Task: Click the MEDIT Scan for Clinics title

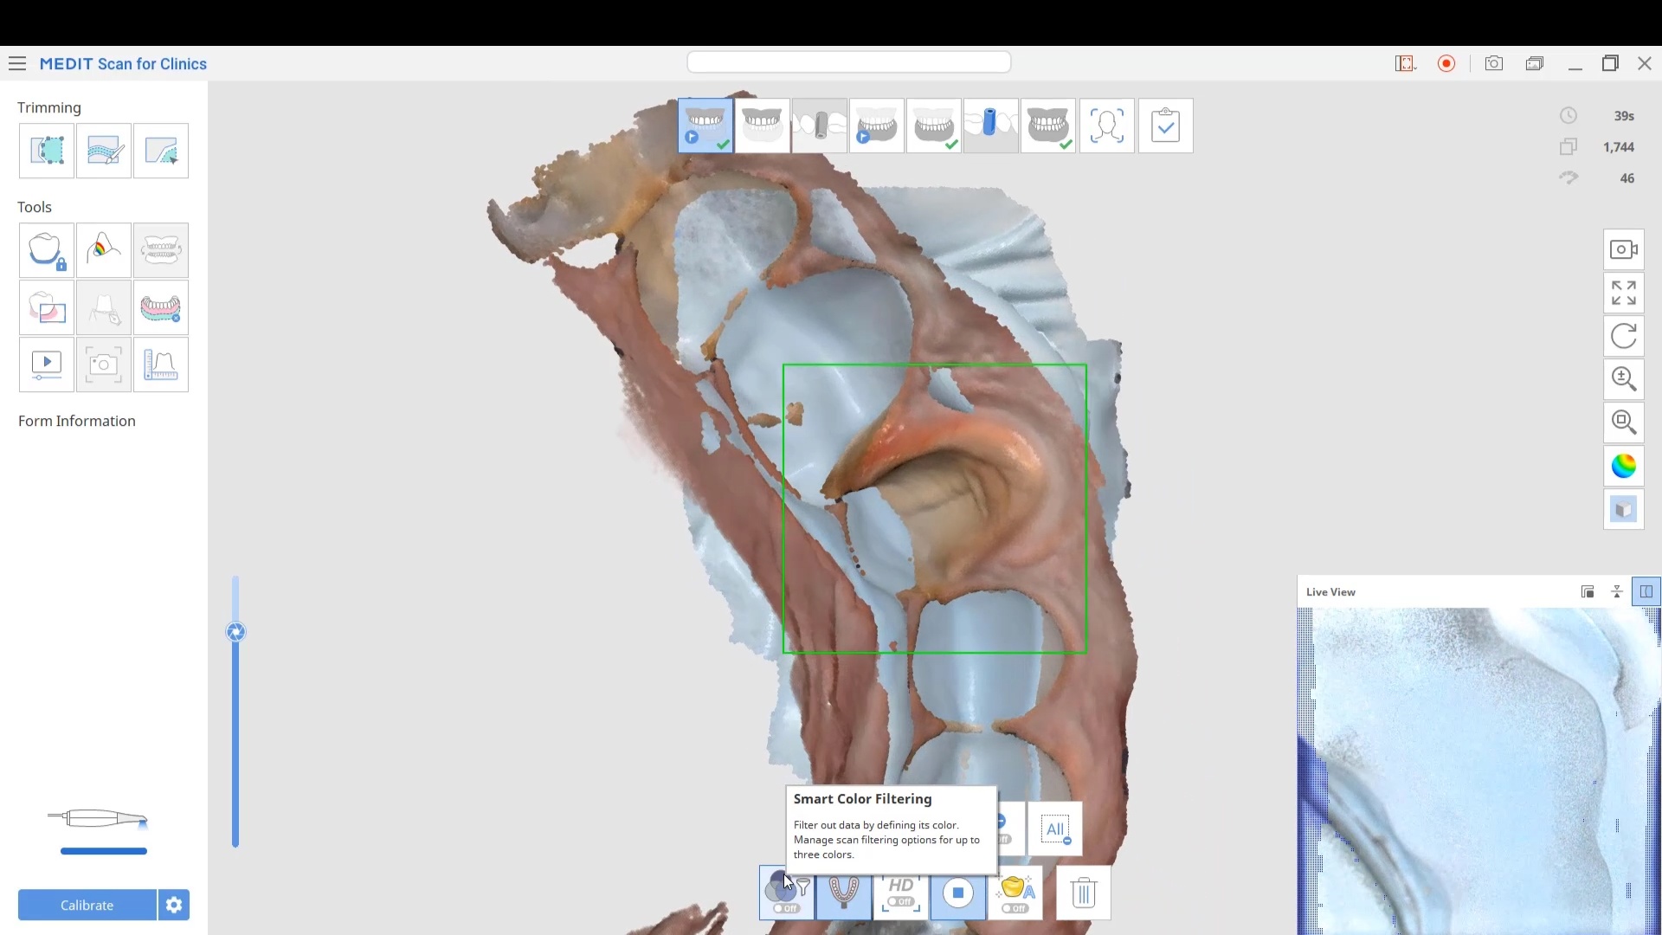Action: [x=123, y=64]
